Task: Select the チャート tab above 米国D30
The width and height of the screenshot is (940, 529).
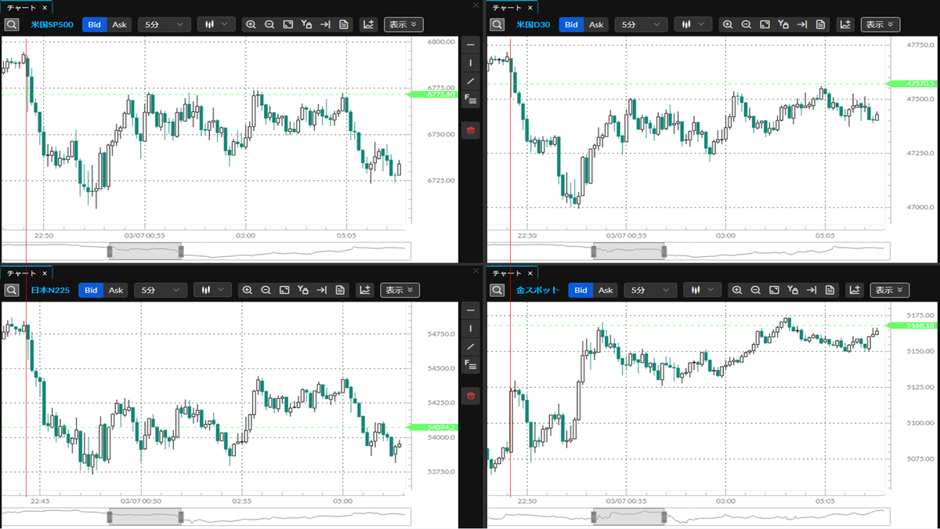Action: (x=506, y=7)
